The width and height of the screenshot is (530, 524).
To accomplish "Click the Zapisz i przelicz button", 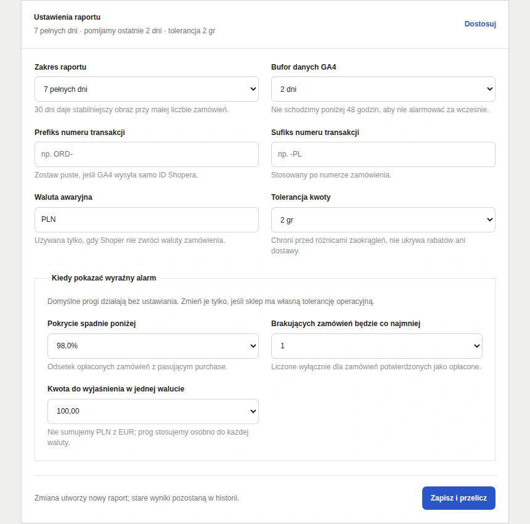I will coord(459,498).
